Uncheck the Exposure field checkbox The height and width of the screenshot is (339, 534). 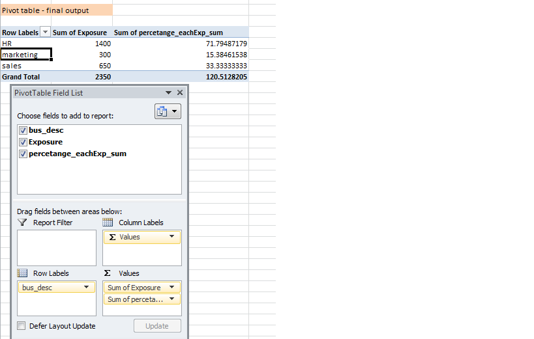point(23,142)
